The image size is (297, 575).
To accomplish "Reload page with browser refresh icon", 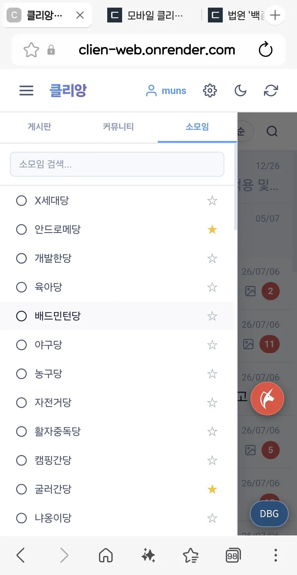I will pyautogui.click(x=266, y=50).
